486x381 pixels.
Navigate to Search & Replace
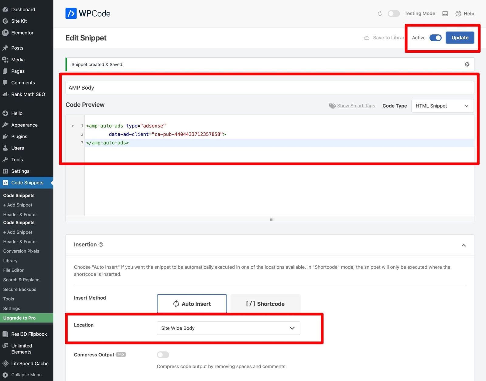pyautogui.click(x=21, y=280)
